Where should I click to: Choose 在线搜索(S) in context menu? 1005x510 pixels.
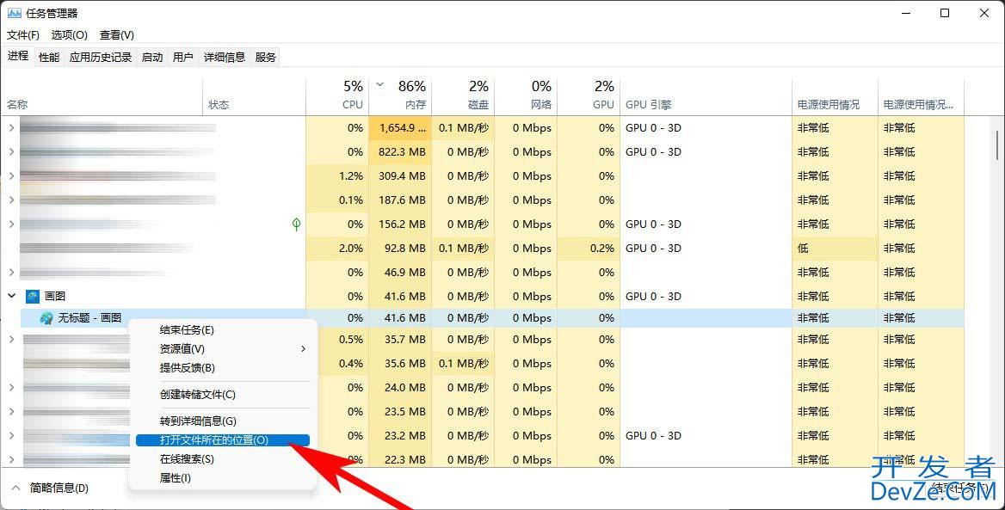(222, 459)
